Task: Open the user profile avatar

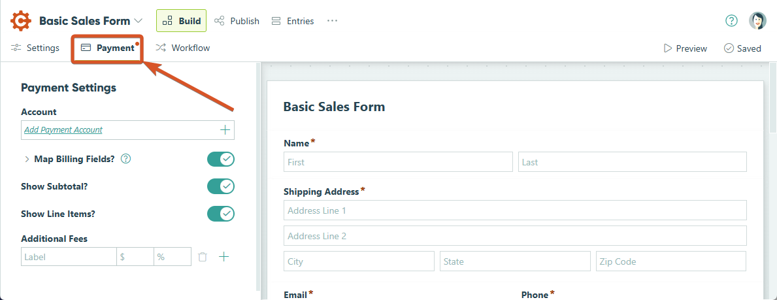Action: [x=757, y=21]
